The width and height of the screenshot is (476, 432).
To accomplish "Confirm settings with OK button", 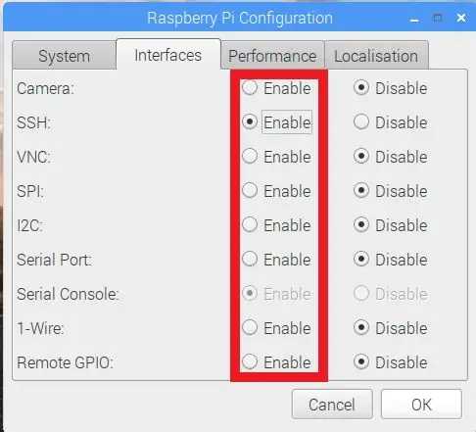I will point(421,405).
